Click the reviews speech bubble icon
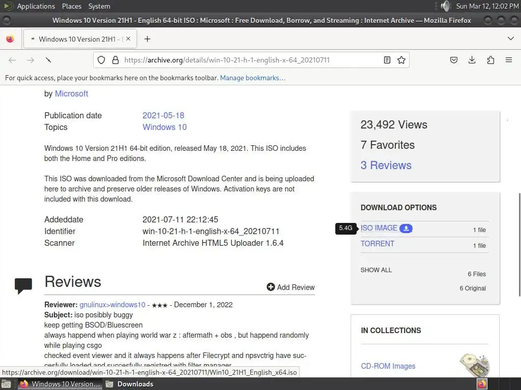The width and height of the screenshot is (521, 390). pyautogui.click(x=23, y=286)
